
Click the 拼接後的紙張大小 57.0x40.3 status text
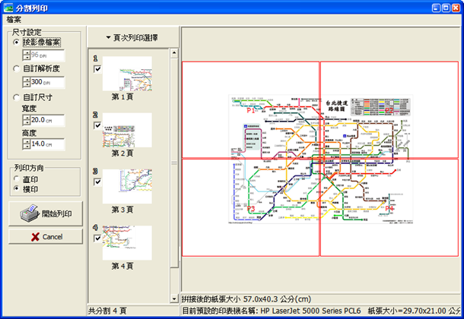(x=246, y=299)
